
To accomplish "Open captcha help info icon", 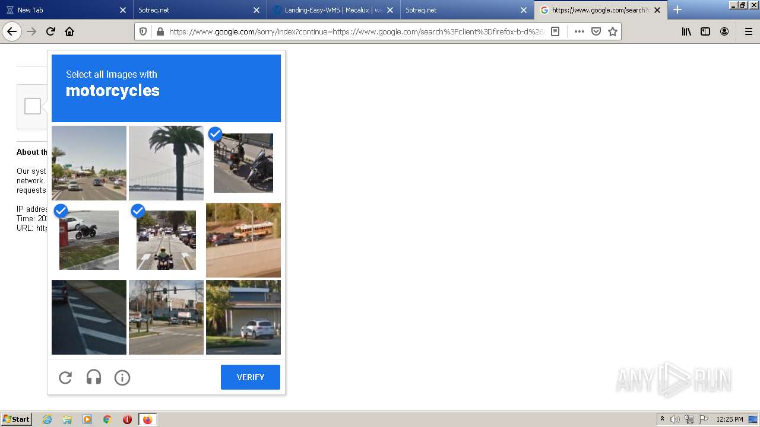I will point(122,377).
